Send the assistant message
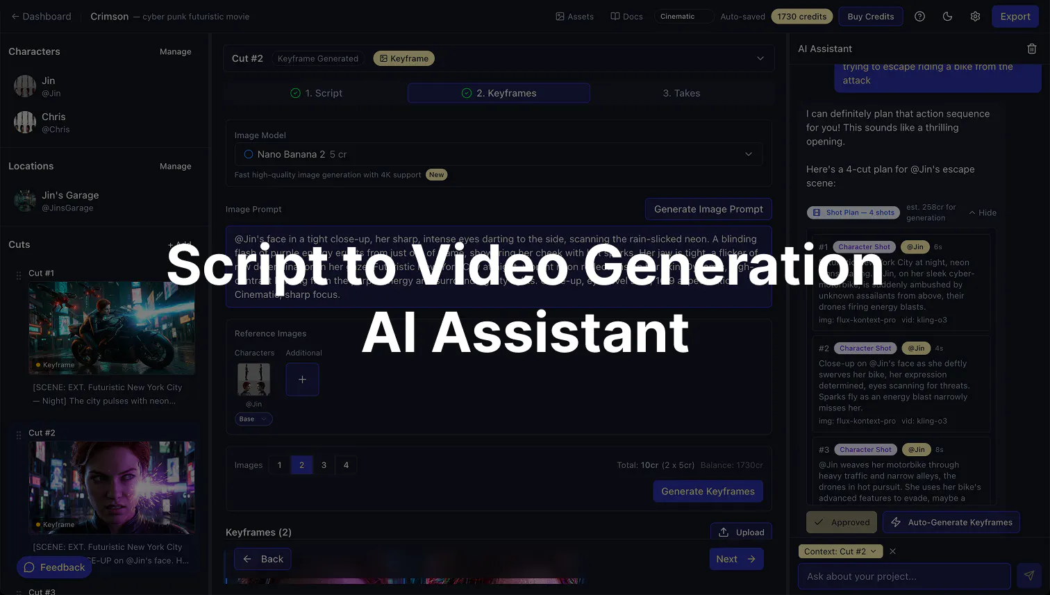Viewport: 1050px width, 595px height. pos(1028,576)
